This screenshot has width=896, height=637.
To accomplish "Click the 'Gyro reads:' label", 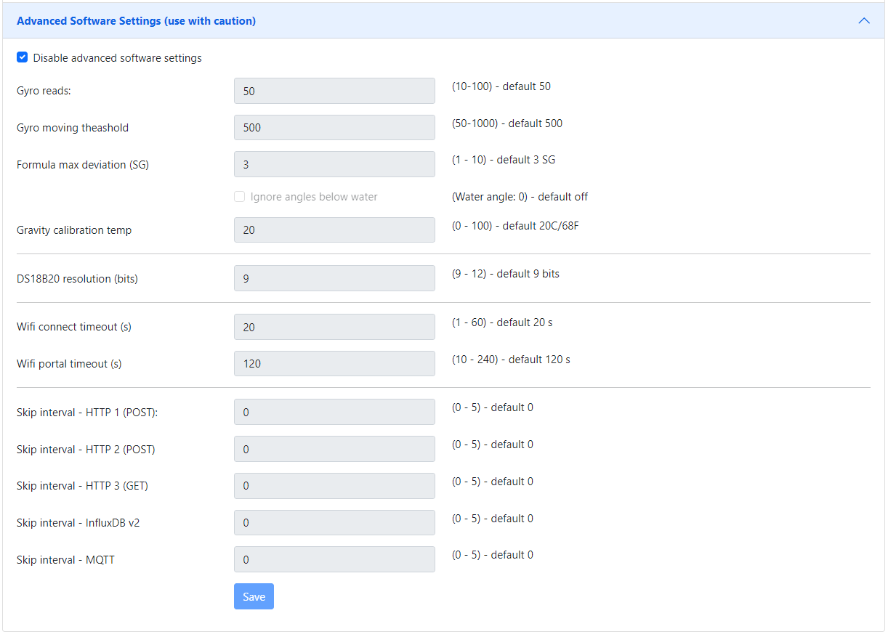I will pos(44,92).
